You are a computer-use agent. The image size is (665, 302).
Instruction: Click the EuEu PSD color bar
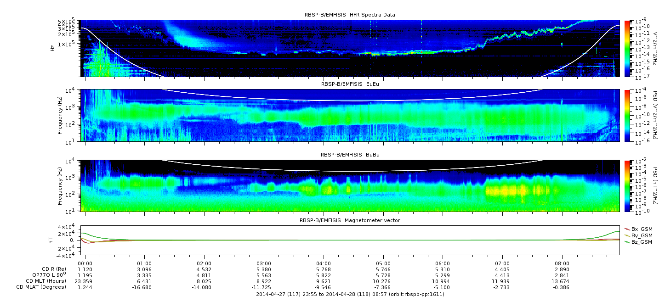(626, 116)
